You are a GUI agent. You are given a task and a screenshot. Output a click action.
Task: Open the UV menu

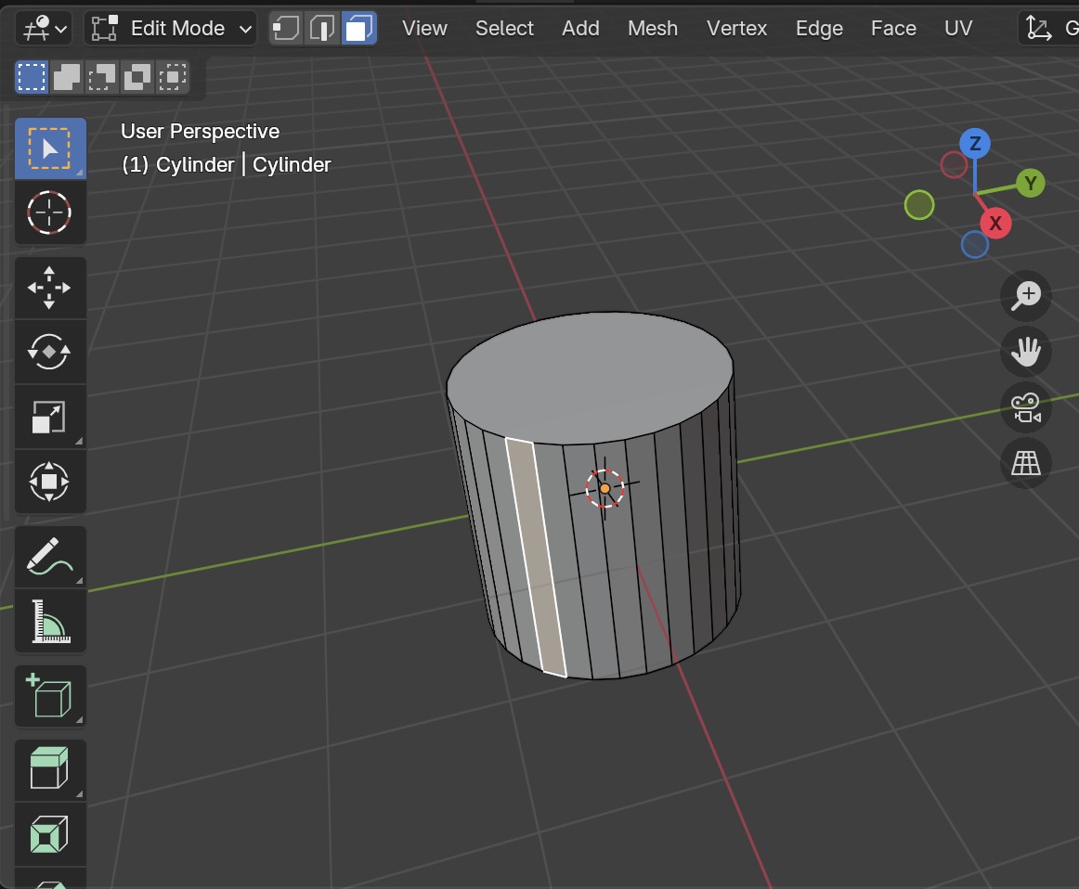pos(958,28)
